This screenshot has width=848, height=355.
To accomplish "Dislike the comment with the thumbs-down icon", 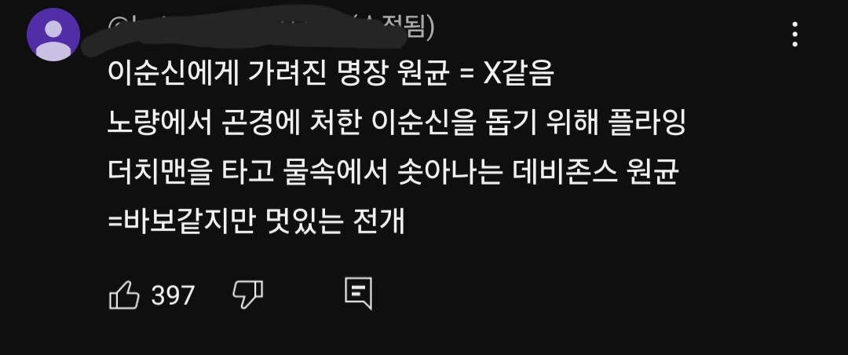I will [247, 295].
